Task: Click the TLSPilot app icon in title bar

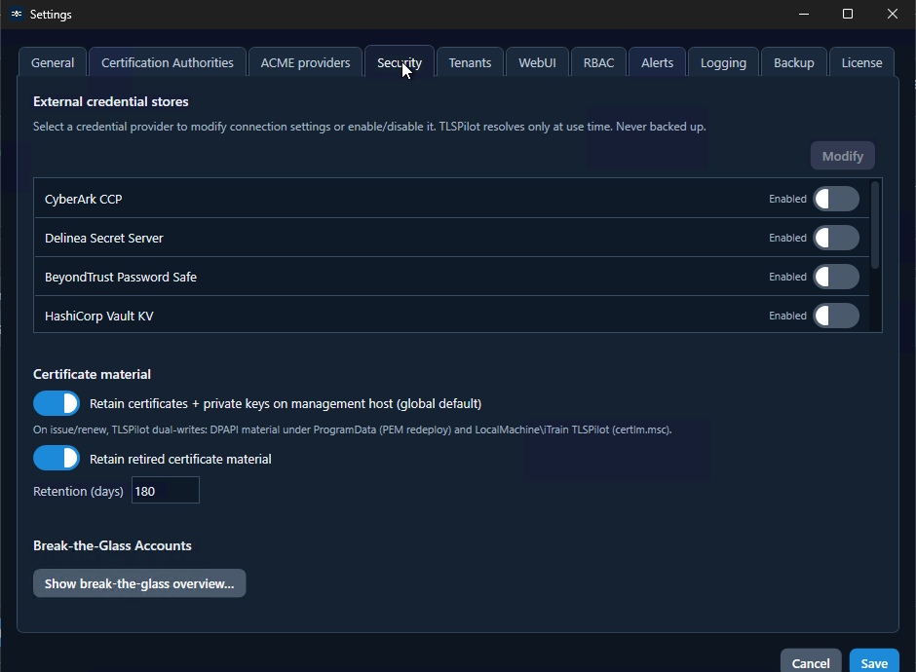Action: click(17, 14)
